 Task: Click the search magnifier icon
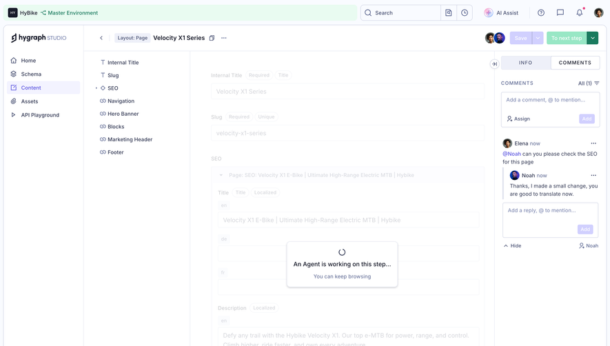[x=368, y=13]
